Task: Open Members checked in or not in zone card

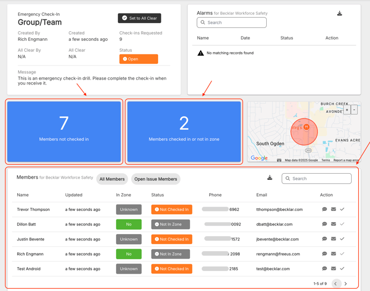Action: tap(184, 132)
